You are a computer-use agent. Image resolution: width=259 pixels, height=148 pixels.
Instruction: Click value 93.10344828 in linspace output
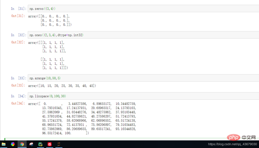125,129
